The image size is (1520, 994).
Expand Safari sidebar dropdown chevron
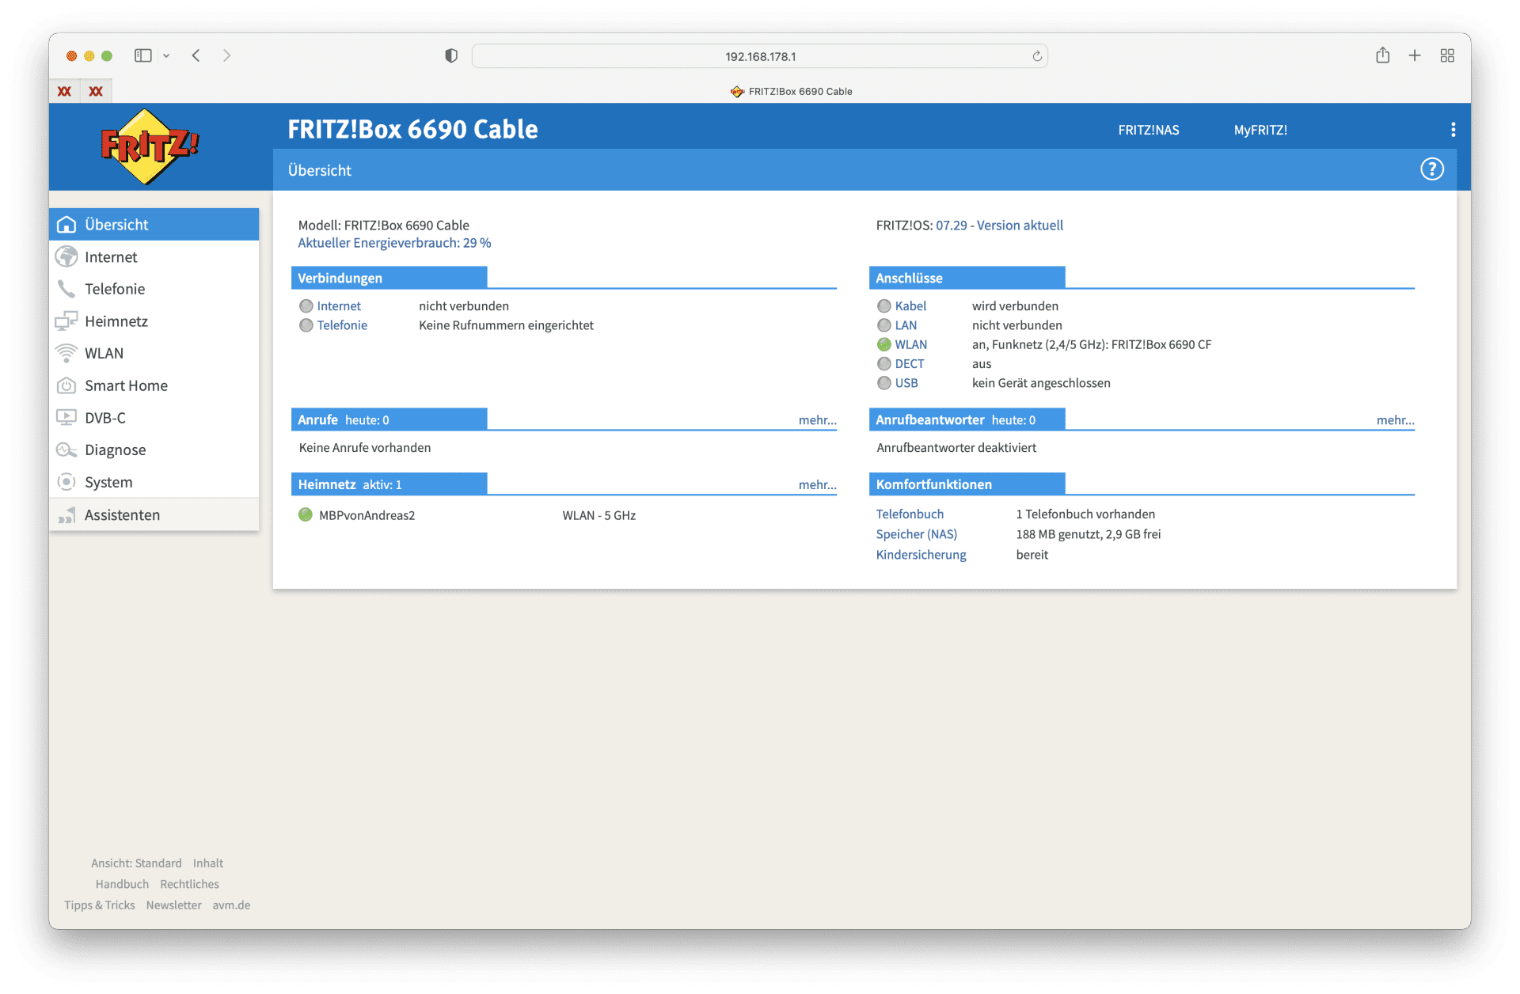click(x=166, y=56)
